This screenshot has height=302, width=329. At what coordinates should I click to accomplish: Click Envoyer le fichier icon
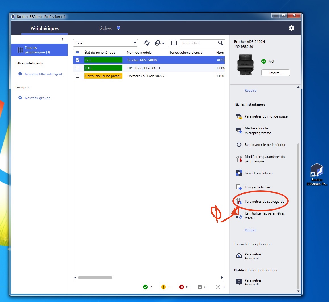click(x=239, y=187)
